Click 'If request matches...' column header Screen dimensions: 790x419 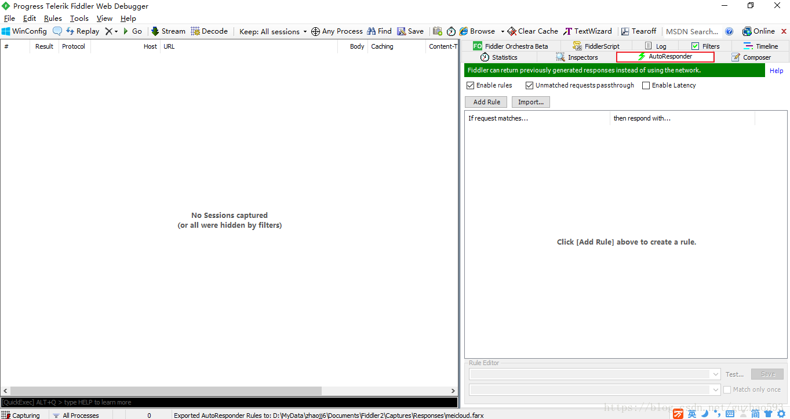tap(537, 118)
